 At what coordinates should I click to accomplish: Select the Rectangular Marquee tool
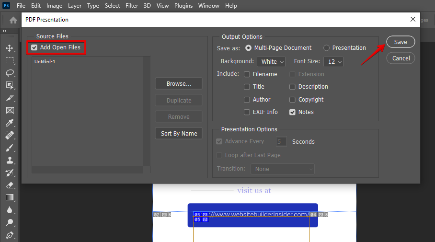pos(10,60)
